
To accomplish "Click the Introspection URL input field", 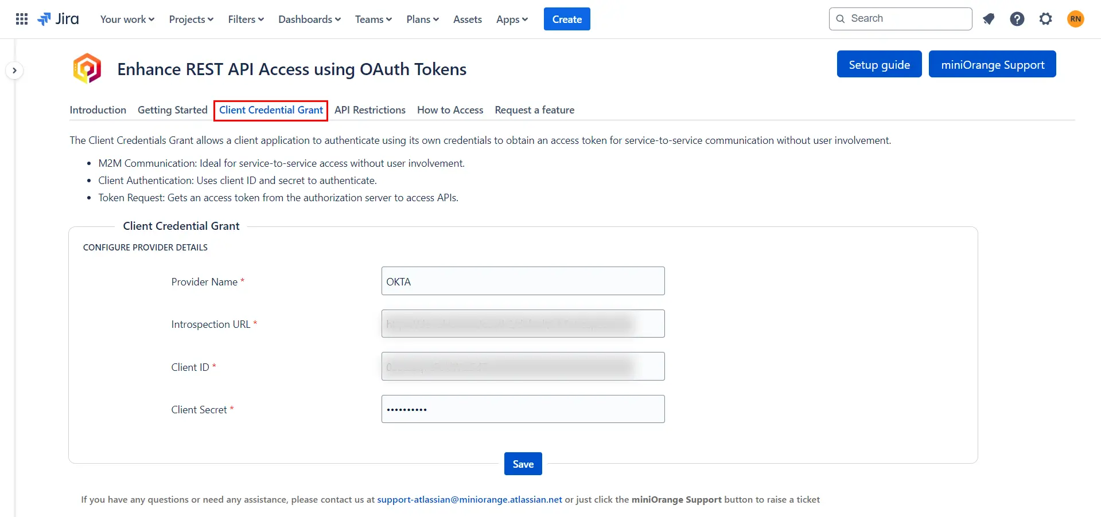I will tap(523, 324).
